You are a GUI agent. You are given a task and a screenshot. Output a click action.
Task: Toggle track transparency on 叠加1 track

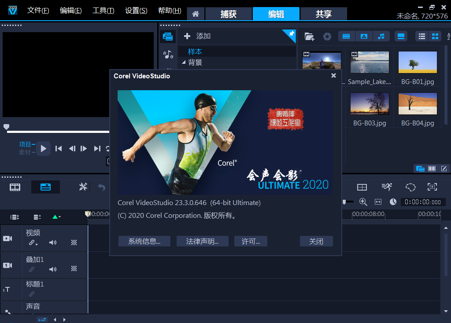pos(74,269)
